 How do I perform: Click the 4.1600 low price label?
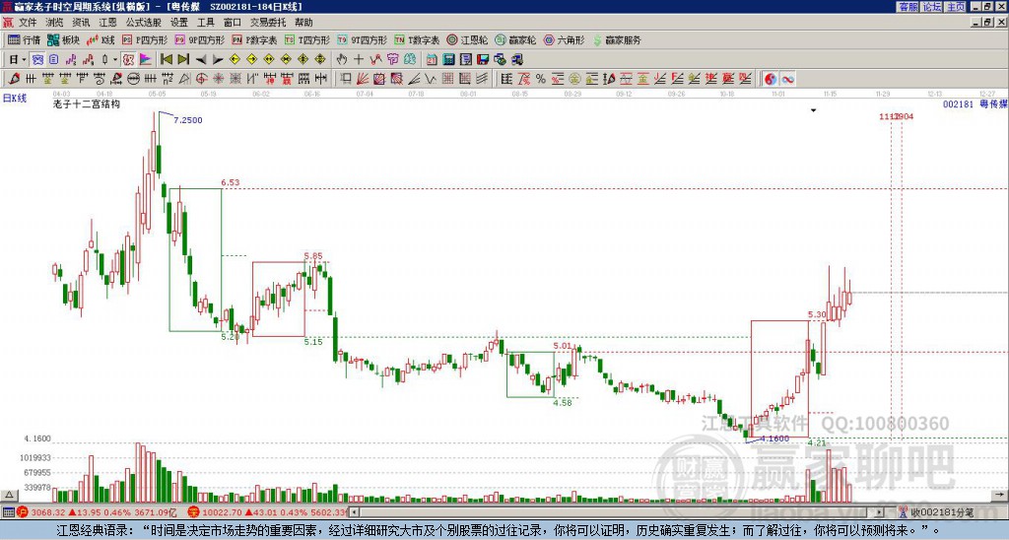click(774, 439)
